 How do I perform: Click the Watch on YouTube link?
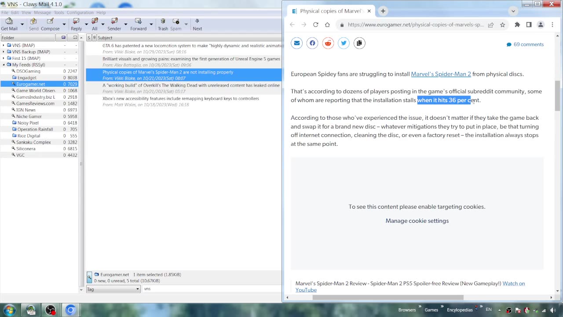[x=410, y=287]
